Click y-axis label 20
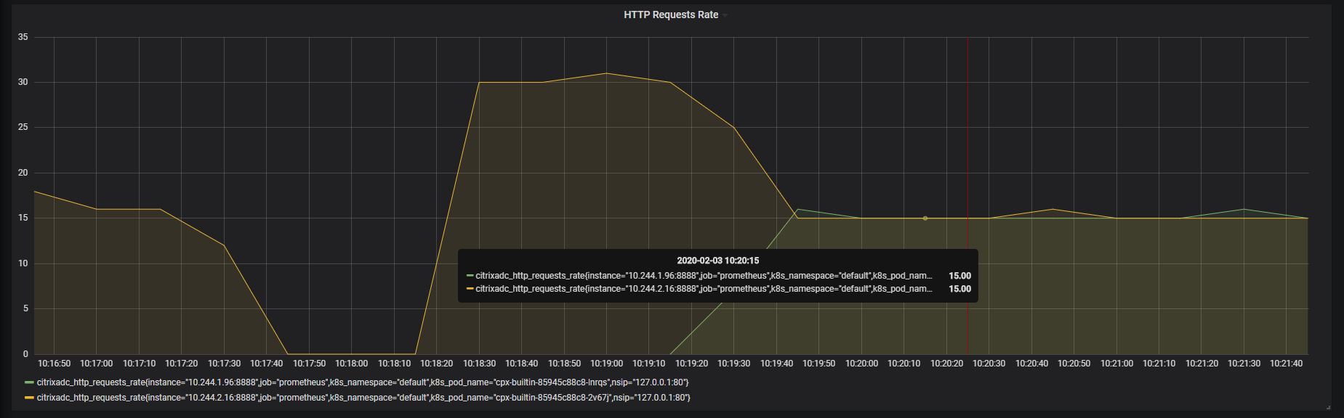The height and width of the screenshot is (418, 1344). (23, 173)
